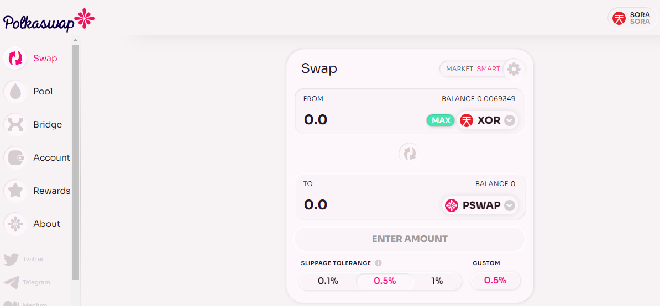Image resolution: width=660 pixels, height=306 pixels.
Task: Open the Bridge sidebar icon
Action: pos(15,124)
